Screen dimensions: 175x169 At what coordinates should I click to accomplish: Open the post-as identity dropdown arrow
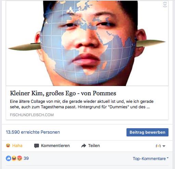(x=164, y=146)
